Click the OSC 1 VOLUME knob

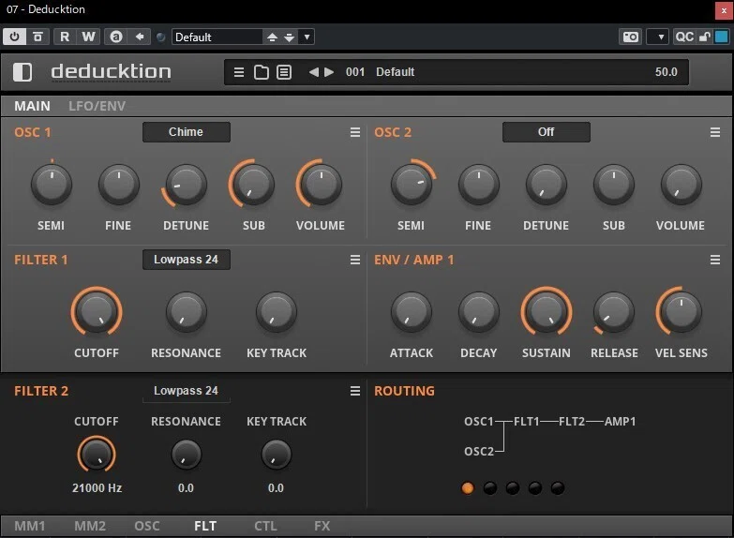[x=322, y=185]
